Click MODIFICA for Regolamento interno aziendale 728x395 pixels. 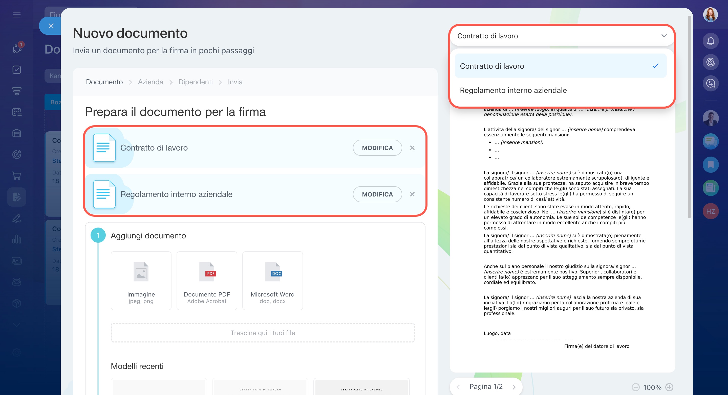tap(377, 194)
